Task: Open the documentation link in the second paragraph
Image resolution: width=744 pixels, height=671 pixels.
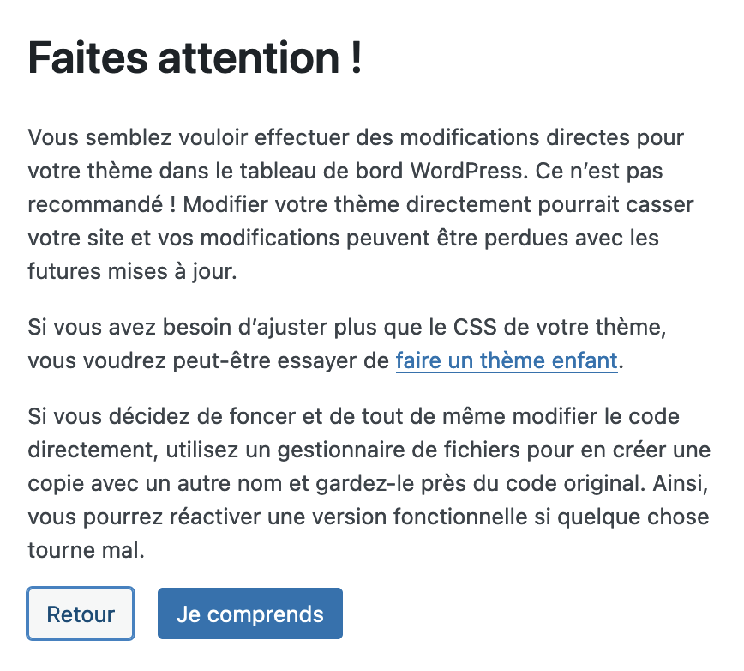Action: click(x=506, y=360)
